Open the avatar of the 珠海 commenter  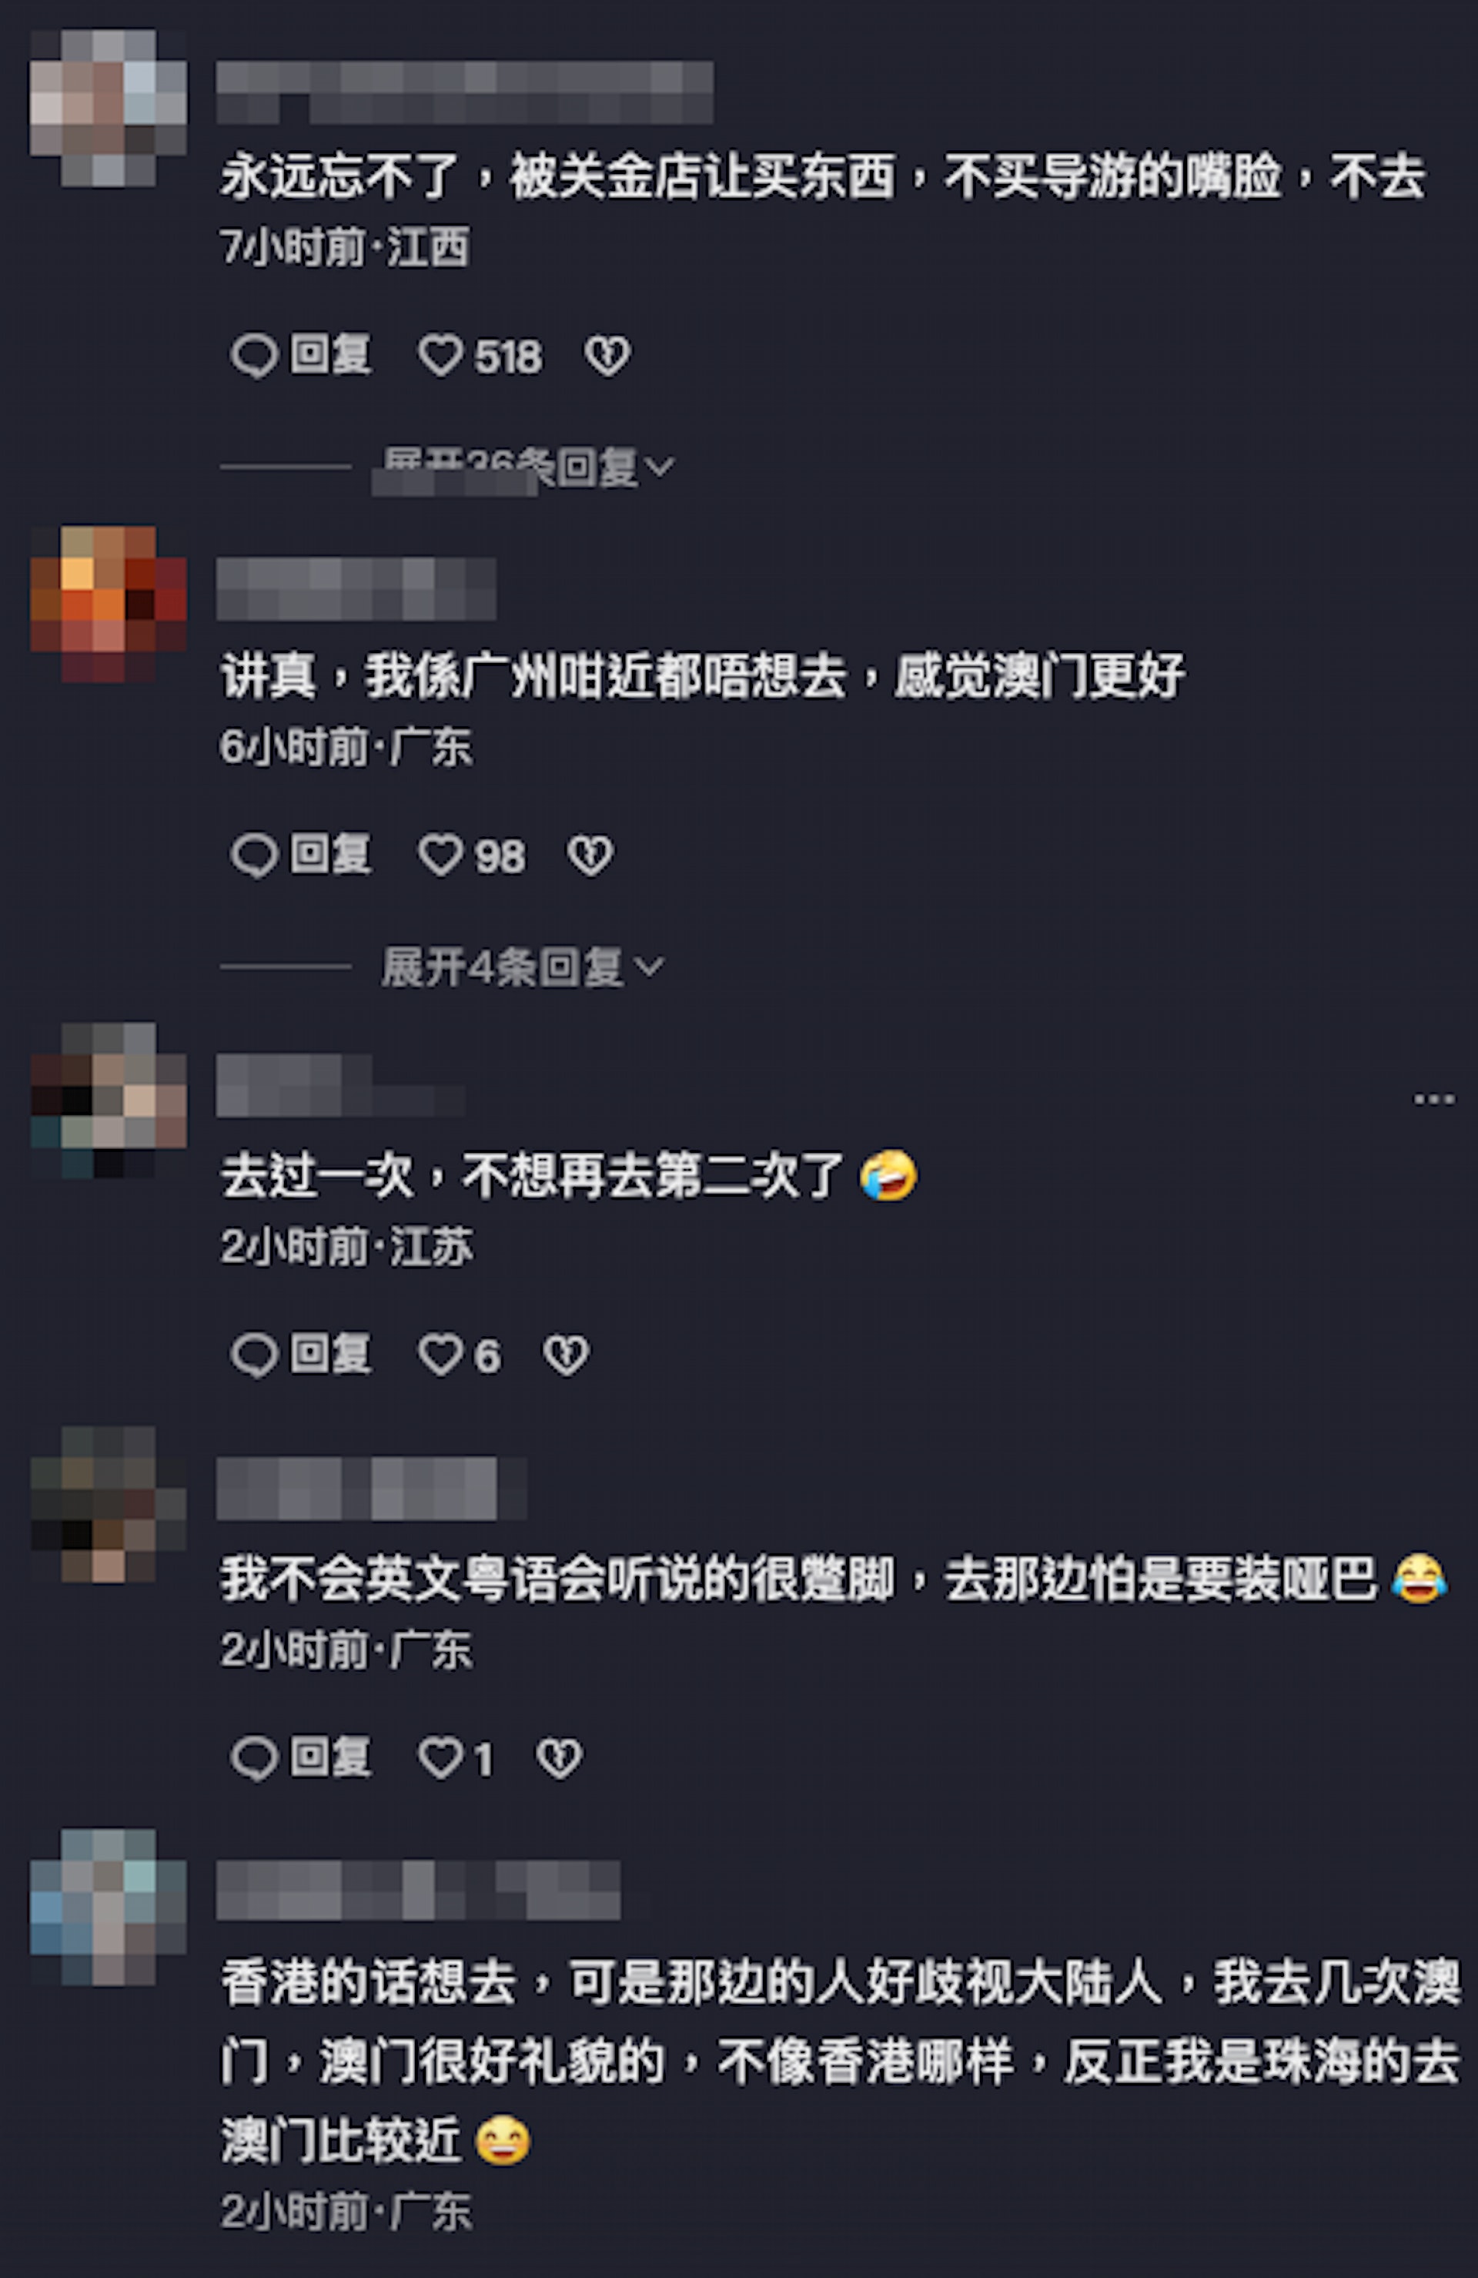[108, 1908]
